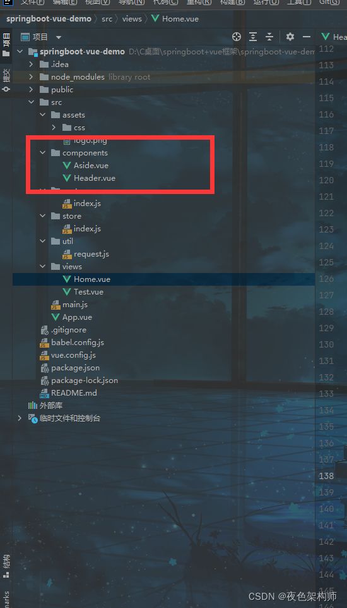Open project panel settings gear

[x=290, y=37]
